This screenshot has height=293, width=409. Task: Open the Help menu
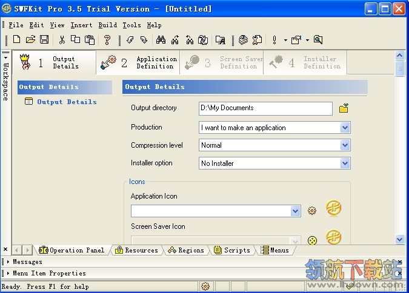tap(154, 25)
